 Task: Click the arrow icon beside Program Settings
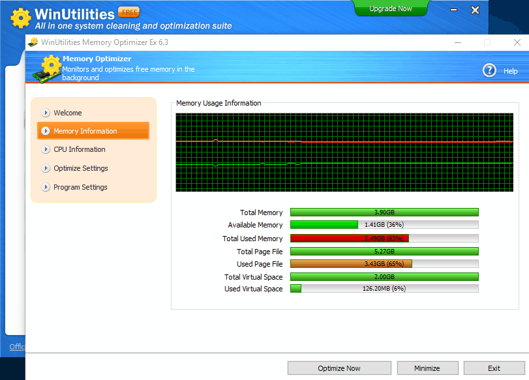[x=46, y=187]
